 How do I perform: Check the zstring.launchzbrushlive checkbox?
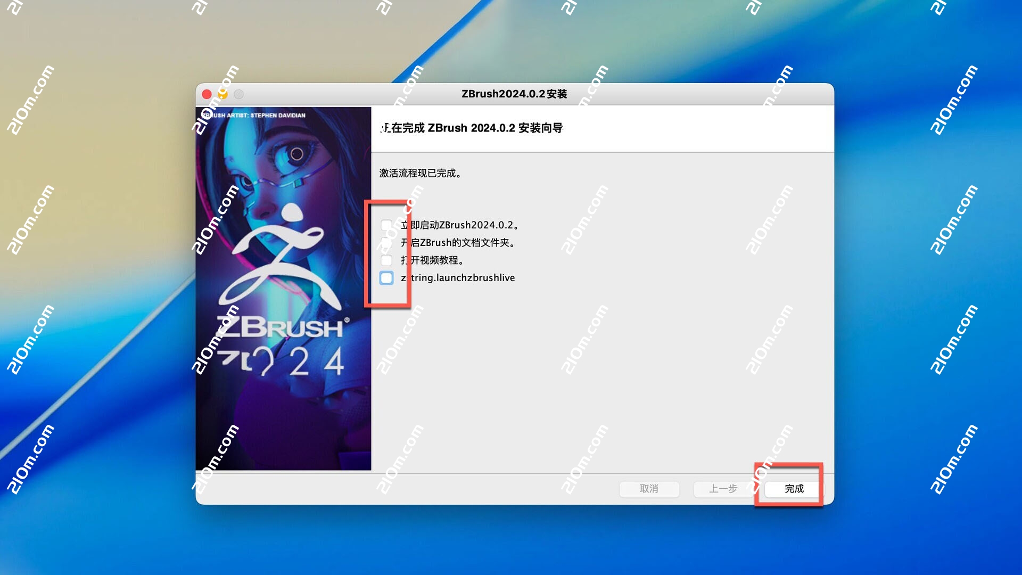click(386, 277)
